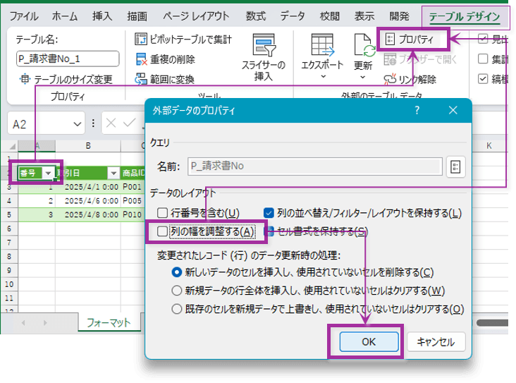Select radio 既存のセルを新規データで上書きし (O)
The height and width of the screenshot is (383, 516).
click(177, 309)
